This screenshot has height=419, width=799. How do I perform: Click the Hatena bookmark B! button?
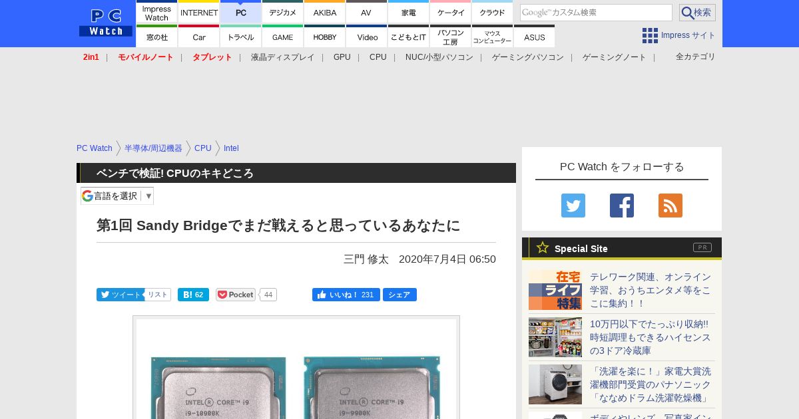(193, 295)
